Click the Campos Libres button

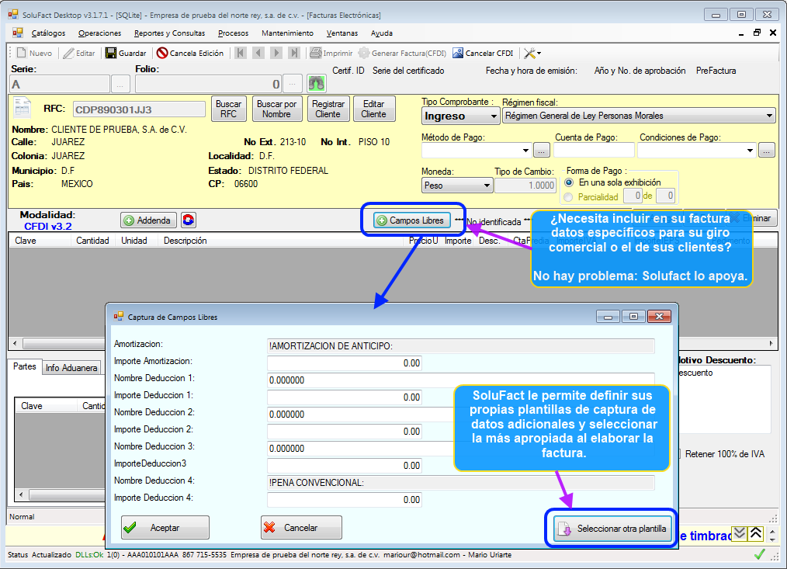pos(411,220)
